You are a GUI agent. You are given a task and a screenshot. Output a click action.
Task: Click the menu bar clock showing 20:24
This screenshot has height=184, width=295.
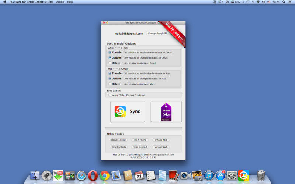point(276,2)
